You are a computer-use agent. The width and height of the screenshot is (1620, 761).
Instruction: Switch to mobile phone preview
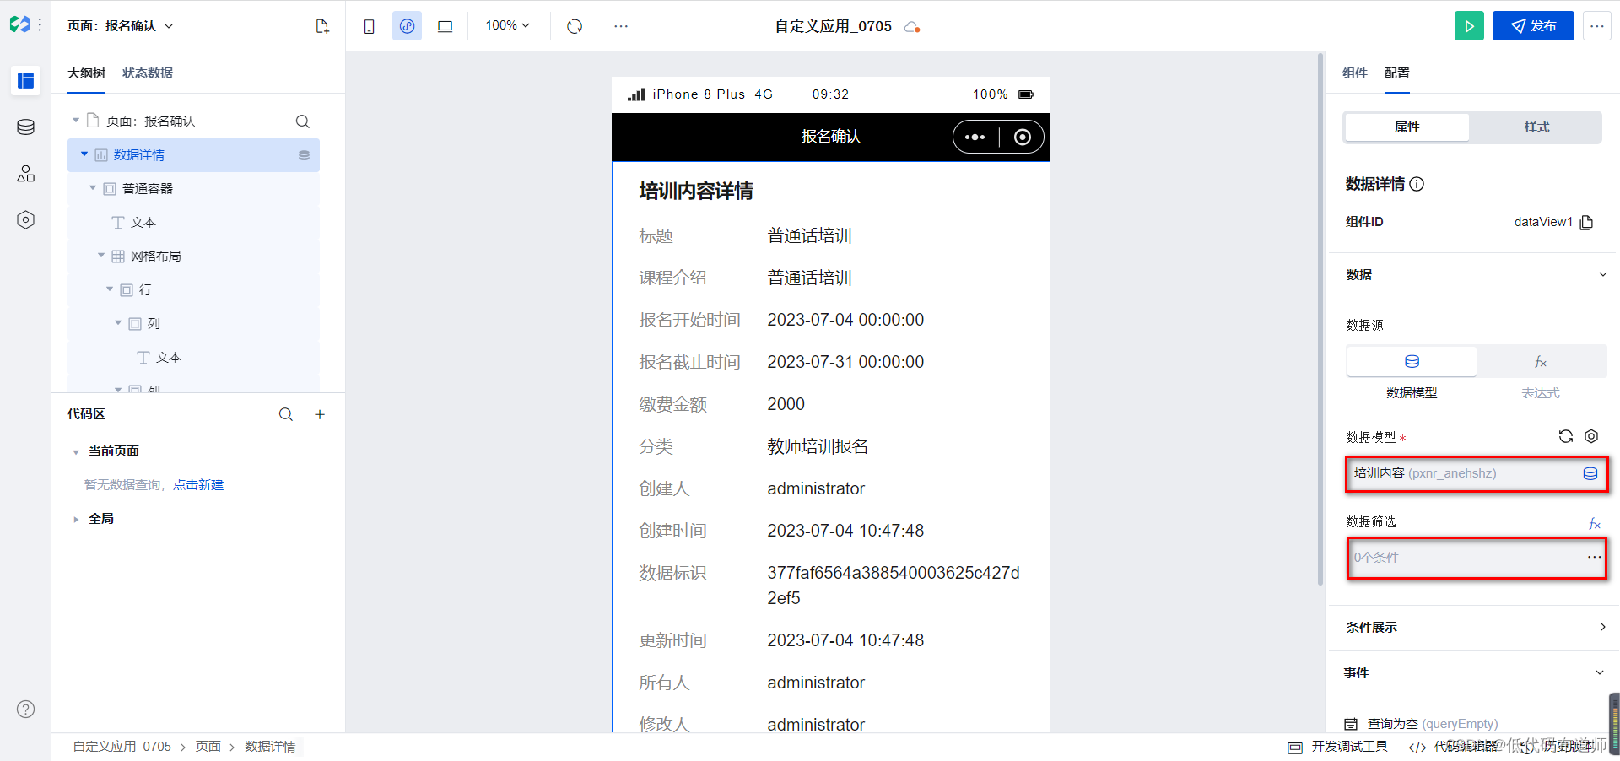pyautogui.click(x=369, y=26)
